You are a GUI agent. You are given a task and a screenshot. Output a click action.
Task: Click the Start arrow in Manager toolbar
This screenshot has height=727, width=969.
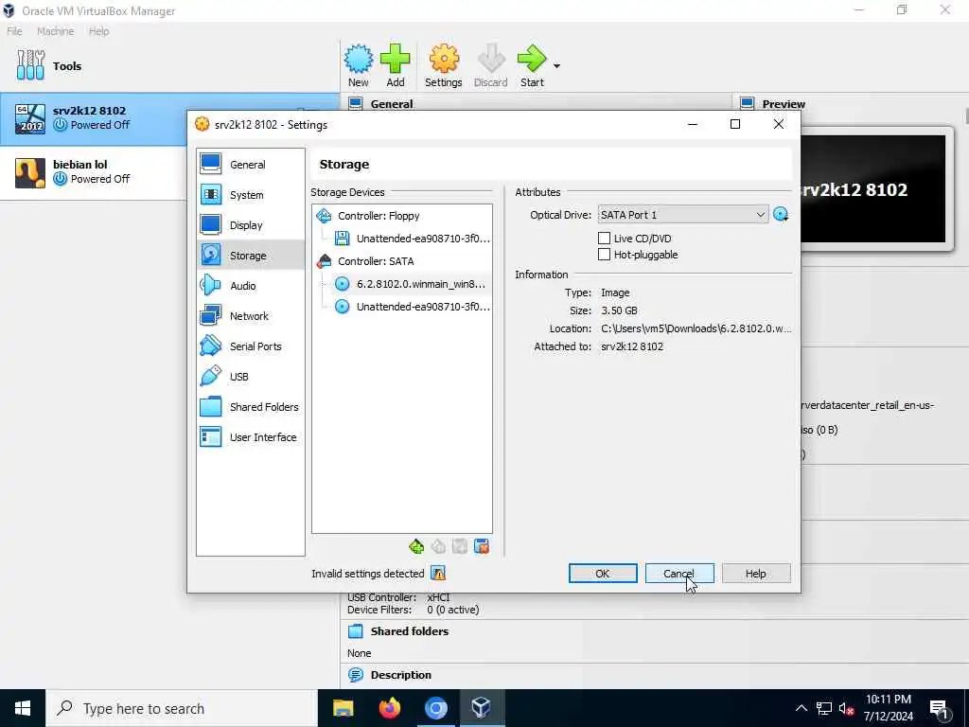tap(532, 66)
